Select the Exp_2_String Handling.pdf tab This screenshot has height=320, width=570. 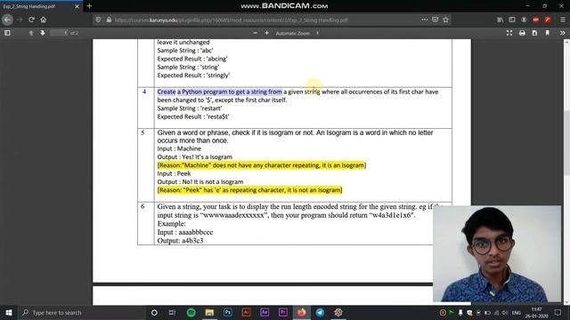41,6
